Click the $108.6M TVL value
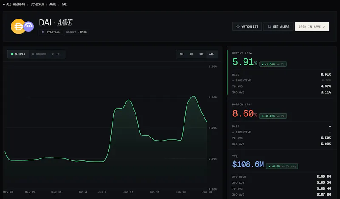The width and height of the screenshot is (340, 199). [248, 164]
